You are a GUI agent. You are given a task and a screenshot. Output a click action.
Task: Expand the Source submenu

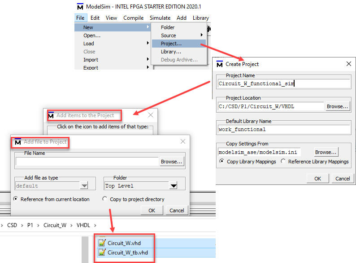coord(179,35)
